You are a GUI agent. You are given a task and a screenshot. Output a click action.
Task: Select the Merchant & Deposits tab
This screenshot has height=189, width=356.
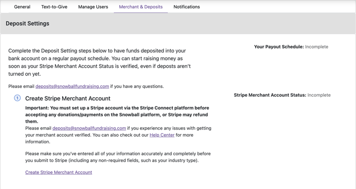pyautogui.click(x=141, y=7)
